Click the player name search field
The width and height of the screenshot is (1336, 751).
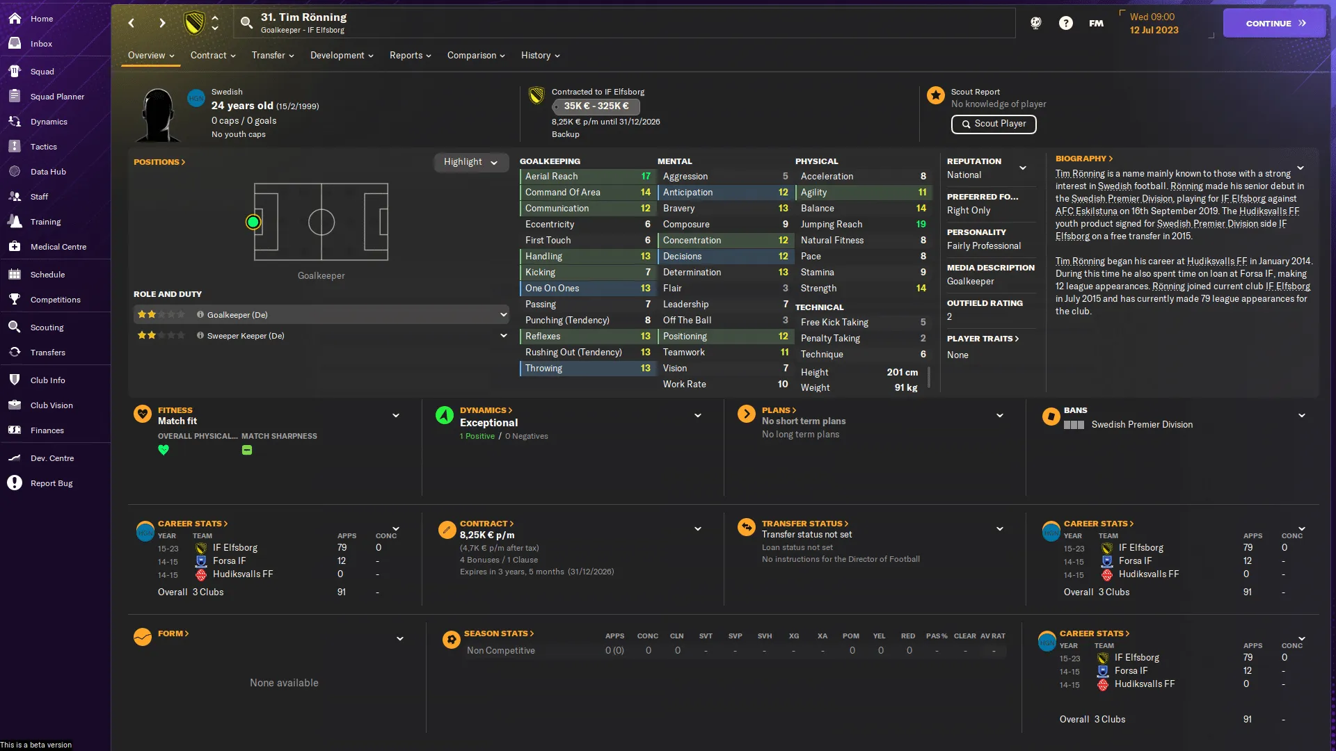coord(624,23)
